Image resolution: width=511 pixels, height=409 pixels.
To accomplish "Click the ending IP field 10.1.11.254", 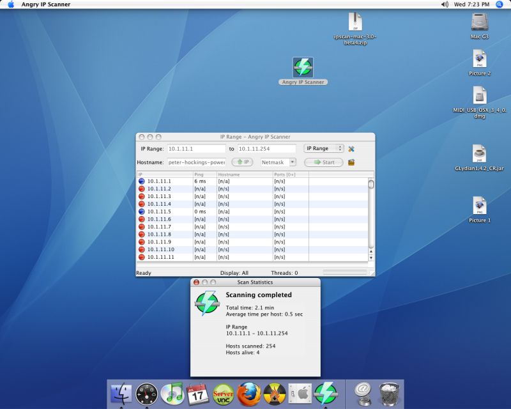I will click(x=266, y=149).
